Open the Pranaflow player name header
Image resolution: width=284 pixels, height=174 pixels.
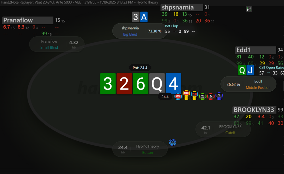tap(28, 20)
